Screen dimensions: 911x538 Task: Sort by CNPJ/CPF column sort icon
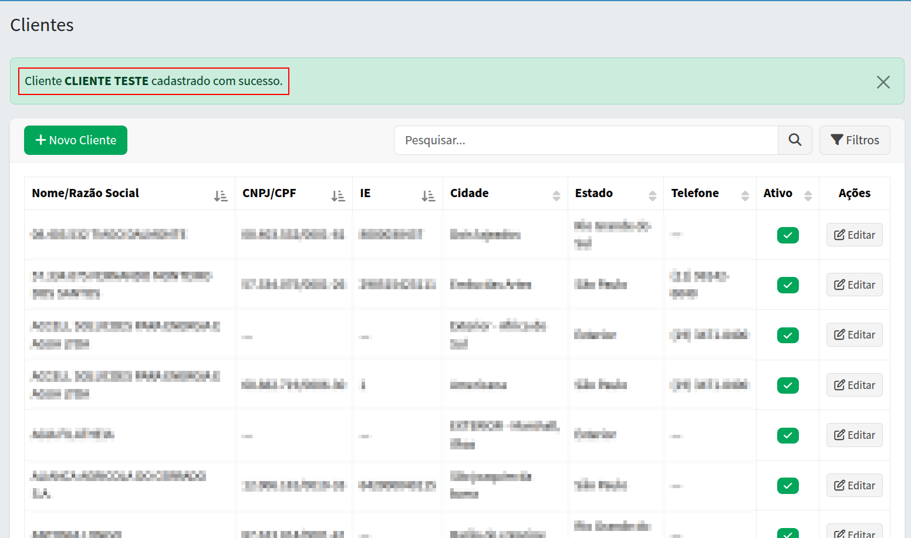[x=338, y=196]
